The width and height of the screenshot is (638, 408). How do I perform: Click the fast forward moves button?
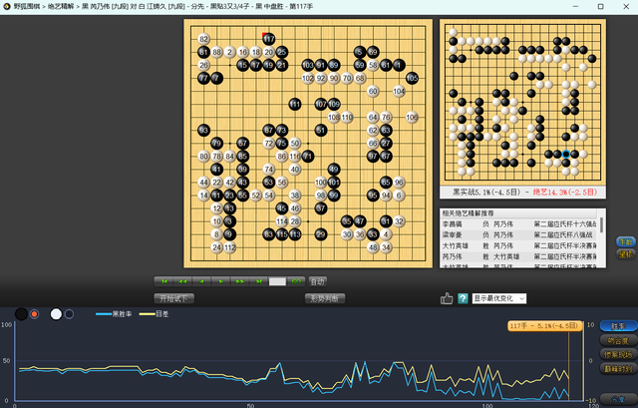240,281
